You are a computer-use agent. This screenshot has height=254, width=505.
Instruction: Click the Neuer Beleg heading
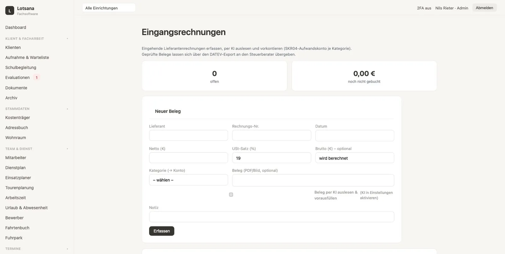point(168,111)
